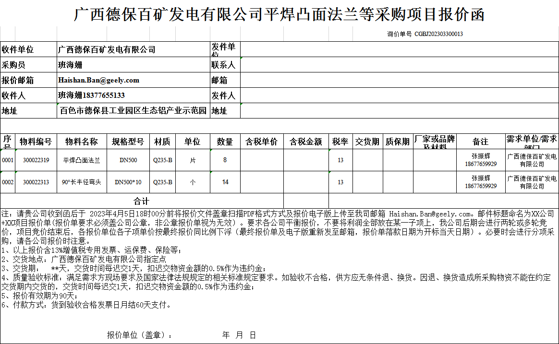559x344 pixels.
Task: Click the 交货期 column header
Action: tap(367, 142)
